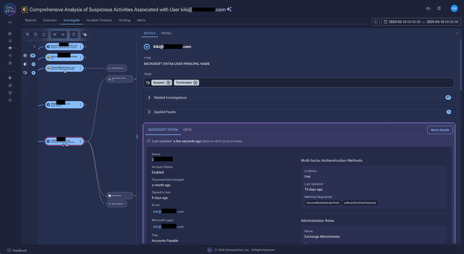Select the Microsoft Entra ID graph node
Screen dimensions: 464x254
click(120, 79)
